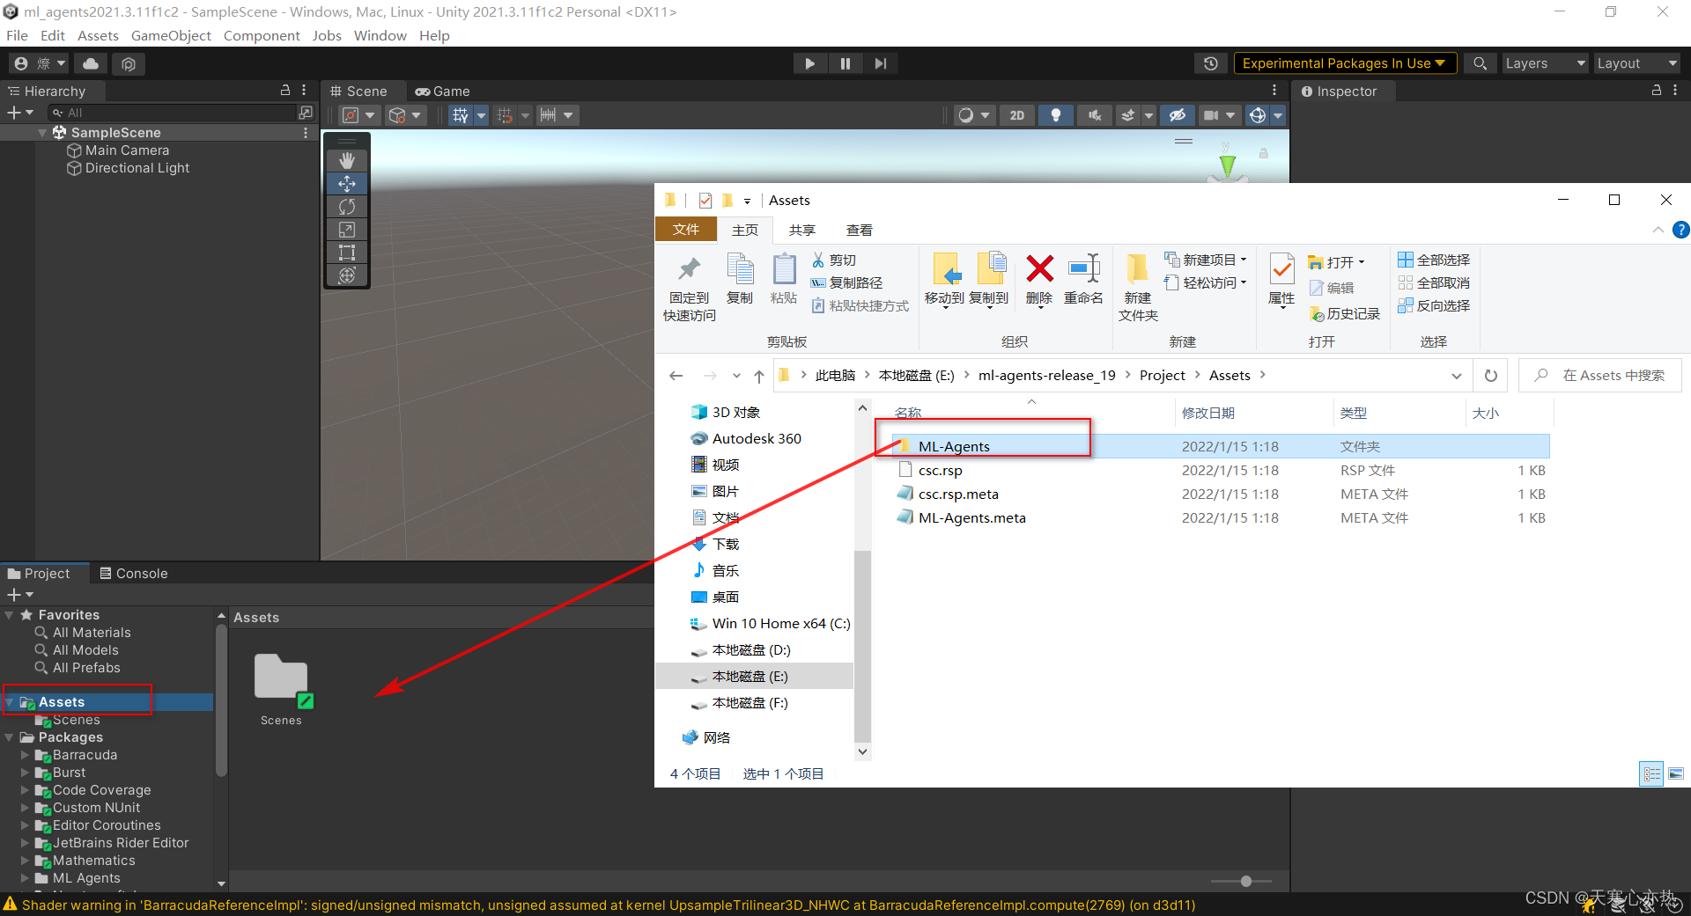Click 复制路径 copy path button
This screenshot has width=1691, height=916.
coord(846,283)
